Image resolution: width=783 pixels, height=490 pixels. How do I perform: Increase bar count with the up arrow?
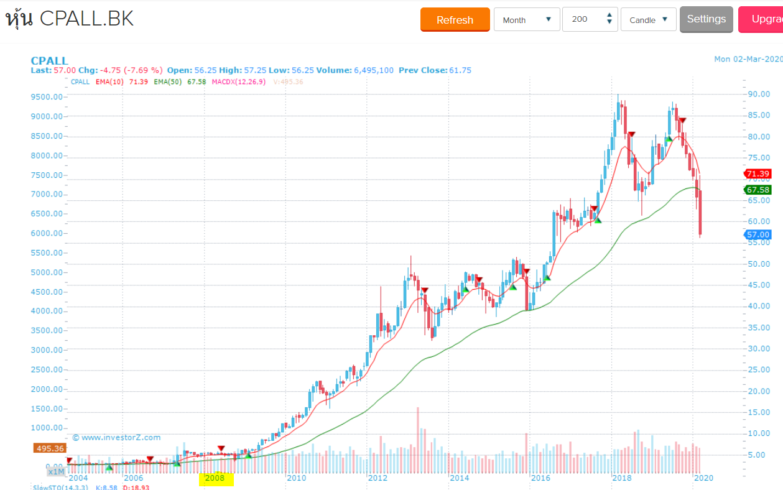[609, 15]
